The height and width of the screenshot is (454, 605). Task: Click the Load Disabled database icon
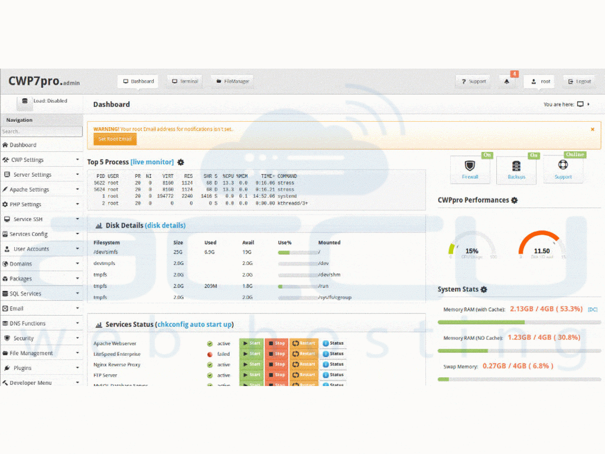(25, 101)
